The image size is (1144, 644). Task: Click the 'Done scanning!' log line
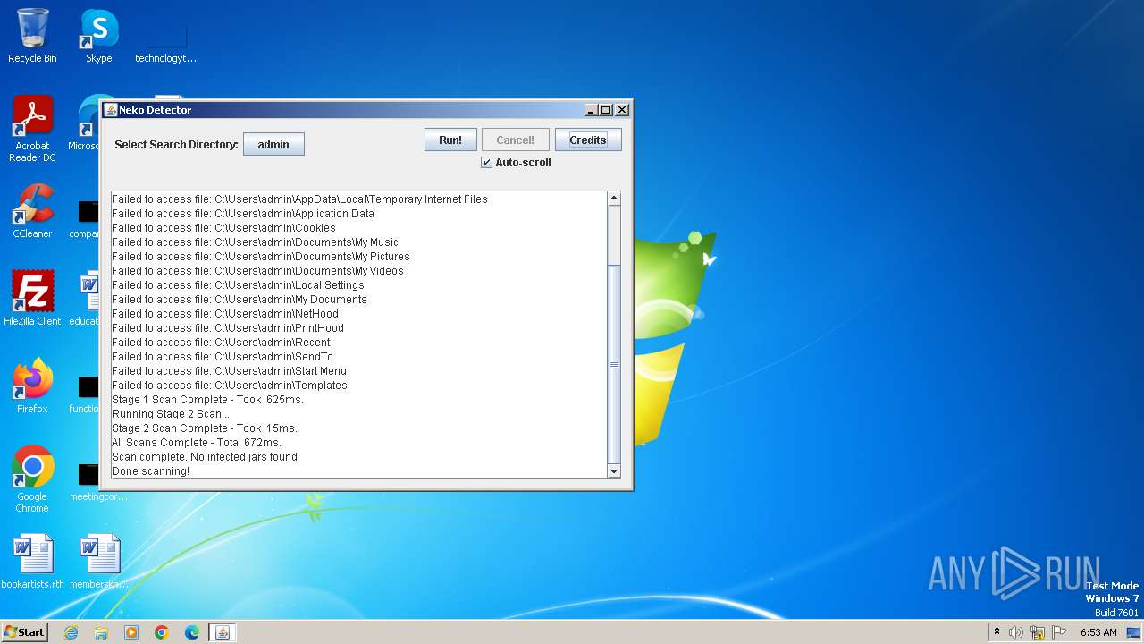pos(150,471)
